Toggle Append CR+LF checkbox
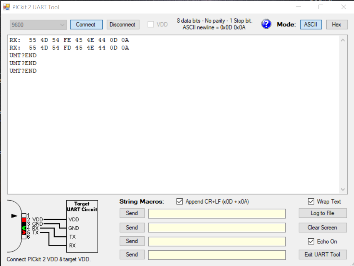 180,201
